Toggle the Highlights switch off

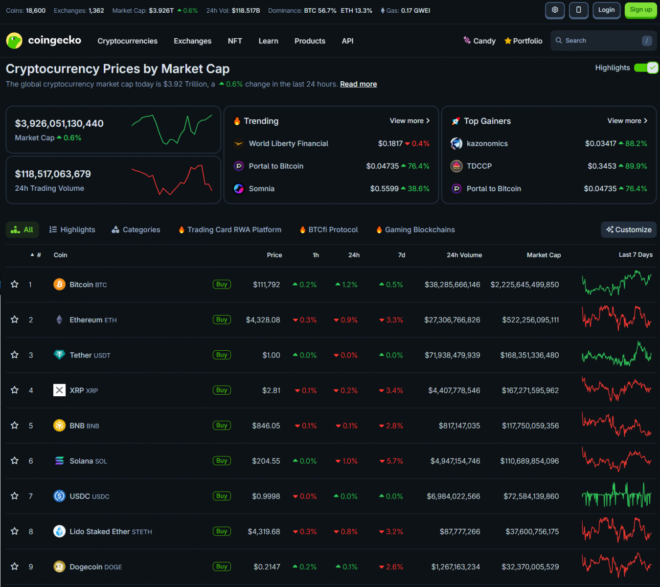tap(645, 68)
